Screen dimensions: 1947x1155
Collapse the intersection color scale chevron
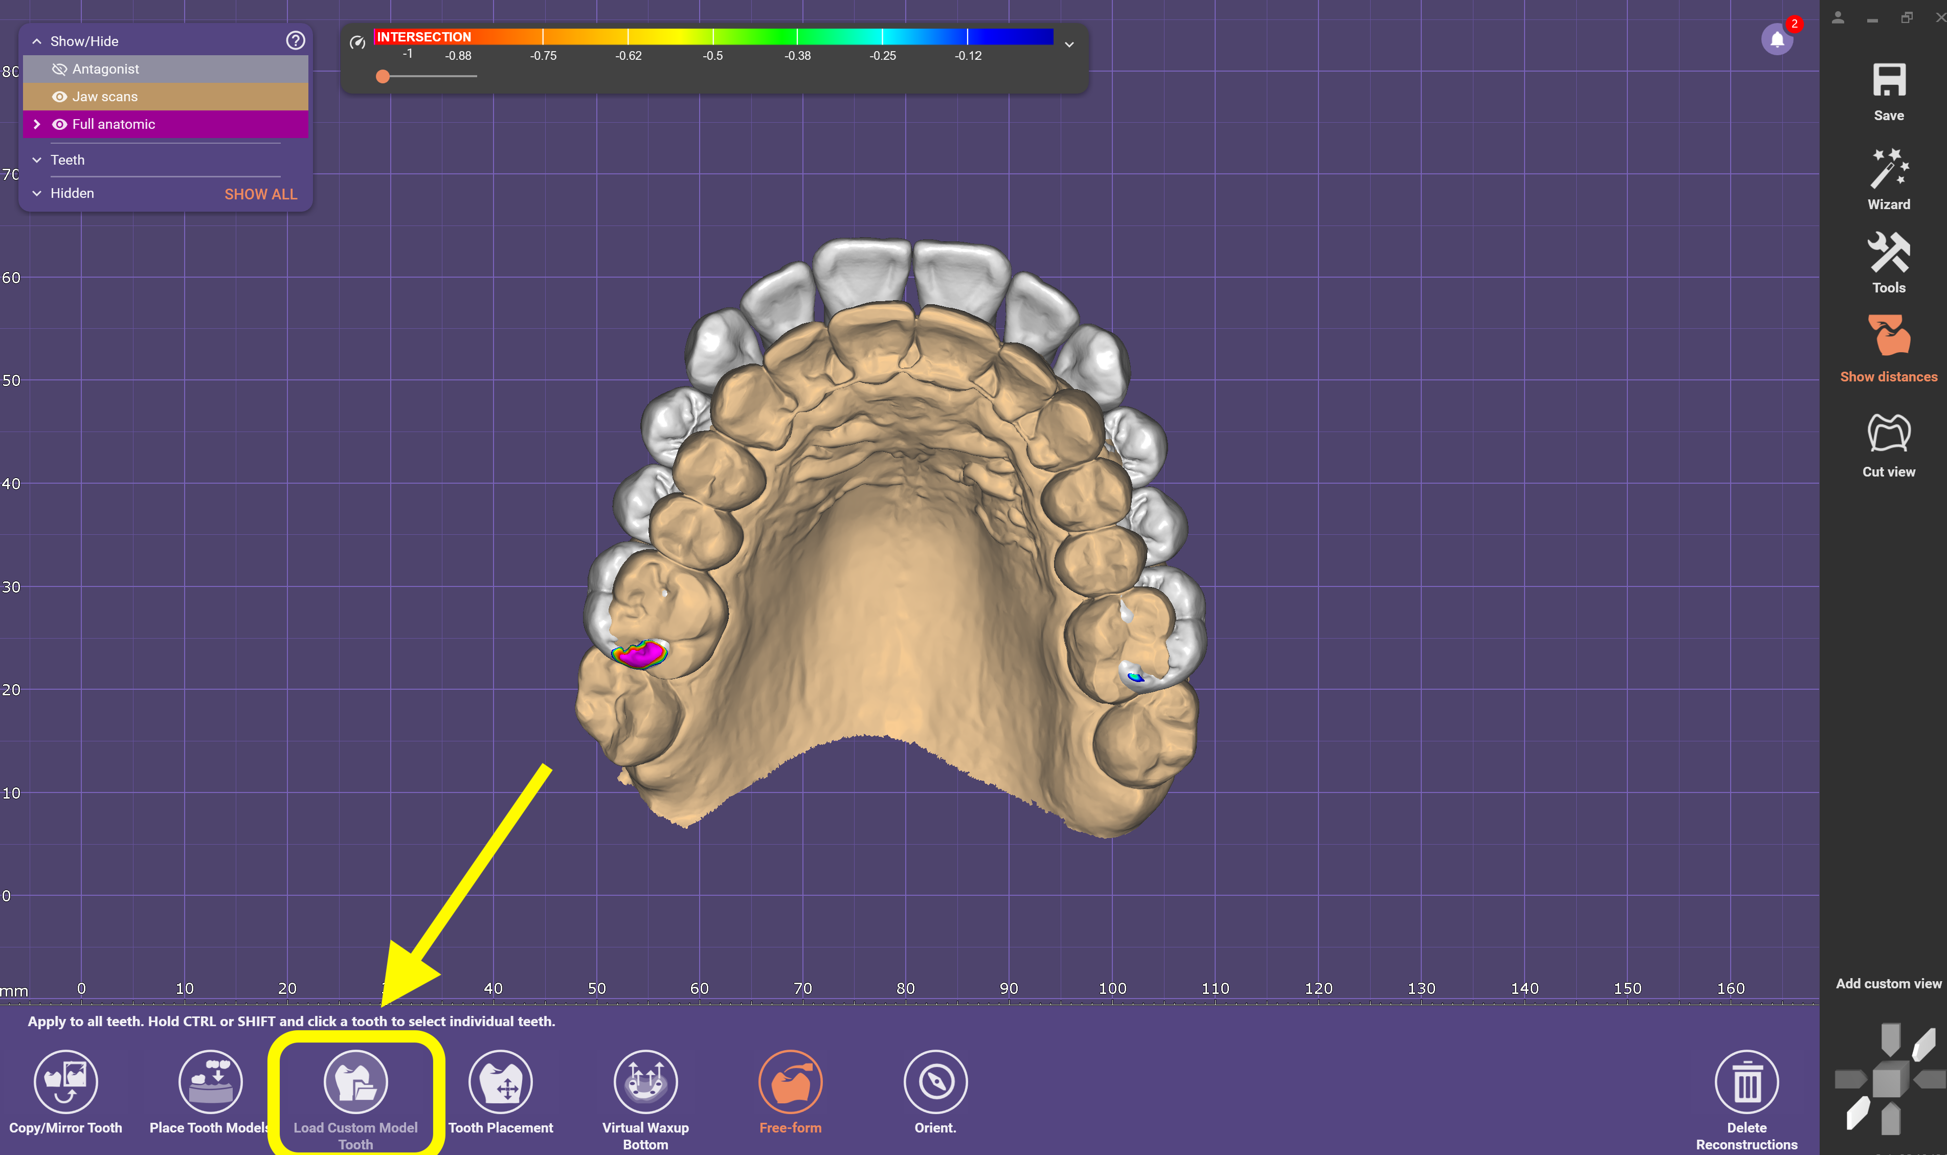[x=1069, y=44]
